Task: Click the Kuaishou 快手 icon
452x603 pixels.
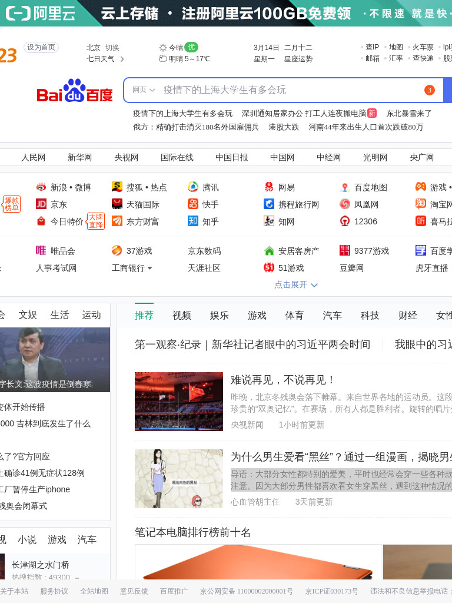Action: (x=193, y=204)
